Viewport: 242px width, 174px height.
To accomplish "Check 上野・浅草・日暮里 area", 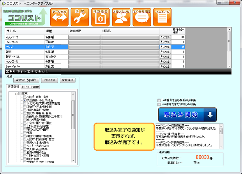I will (25, 126).
